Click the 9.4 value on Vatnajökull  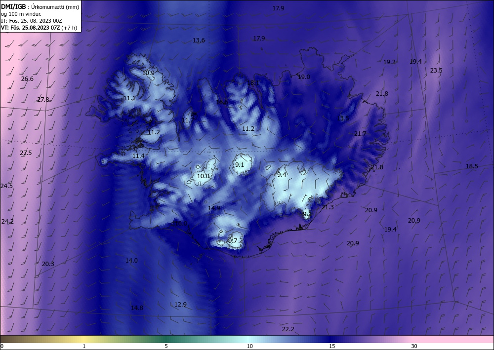coord(282,174)
